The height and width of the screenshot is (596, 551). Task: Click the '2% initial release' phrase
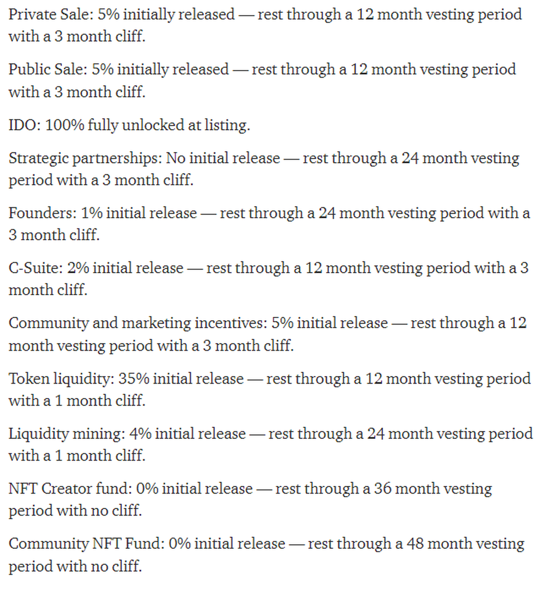[x=125, y=268]
